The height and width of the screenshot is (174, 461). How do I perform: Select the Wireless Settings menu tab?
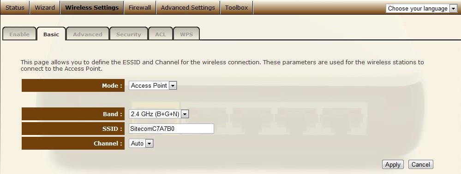click(92, 8)
